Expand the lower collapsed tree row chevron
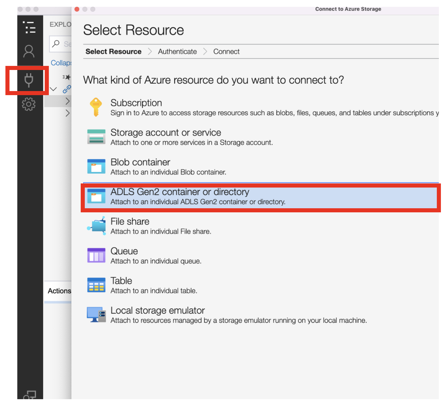 pyautogui.click(x=67, y=113)
